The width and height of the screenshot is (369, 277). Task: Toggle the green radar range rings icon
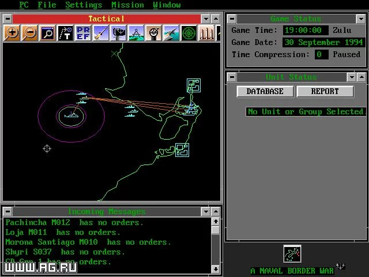click(x=189, y=33)
